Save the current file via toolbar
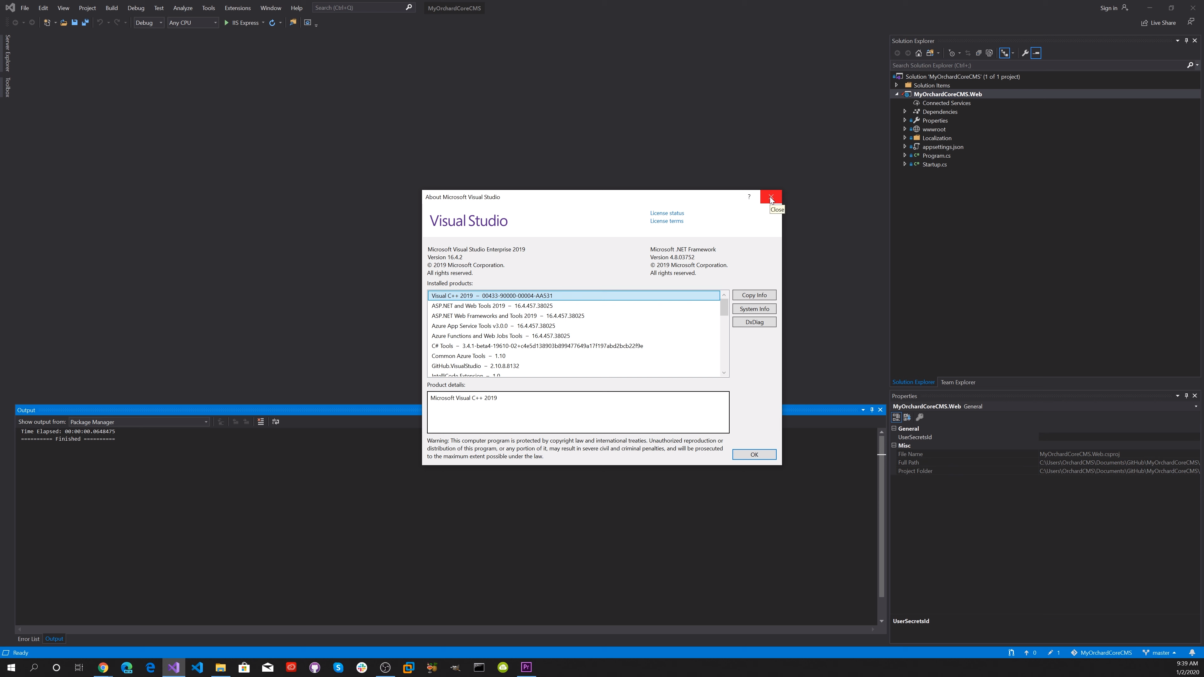This screenshot has height=677, width=1204. [x=74, y=23]
